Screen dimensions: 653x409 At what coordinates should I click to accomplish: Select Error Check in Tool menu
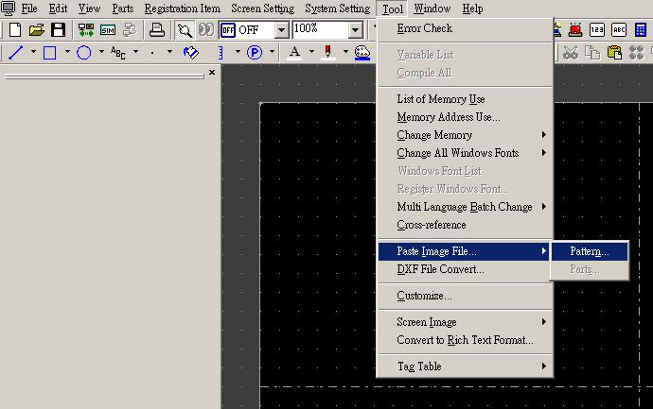click(424, 28)
